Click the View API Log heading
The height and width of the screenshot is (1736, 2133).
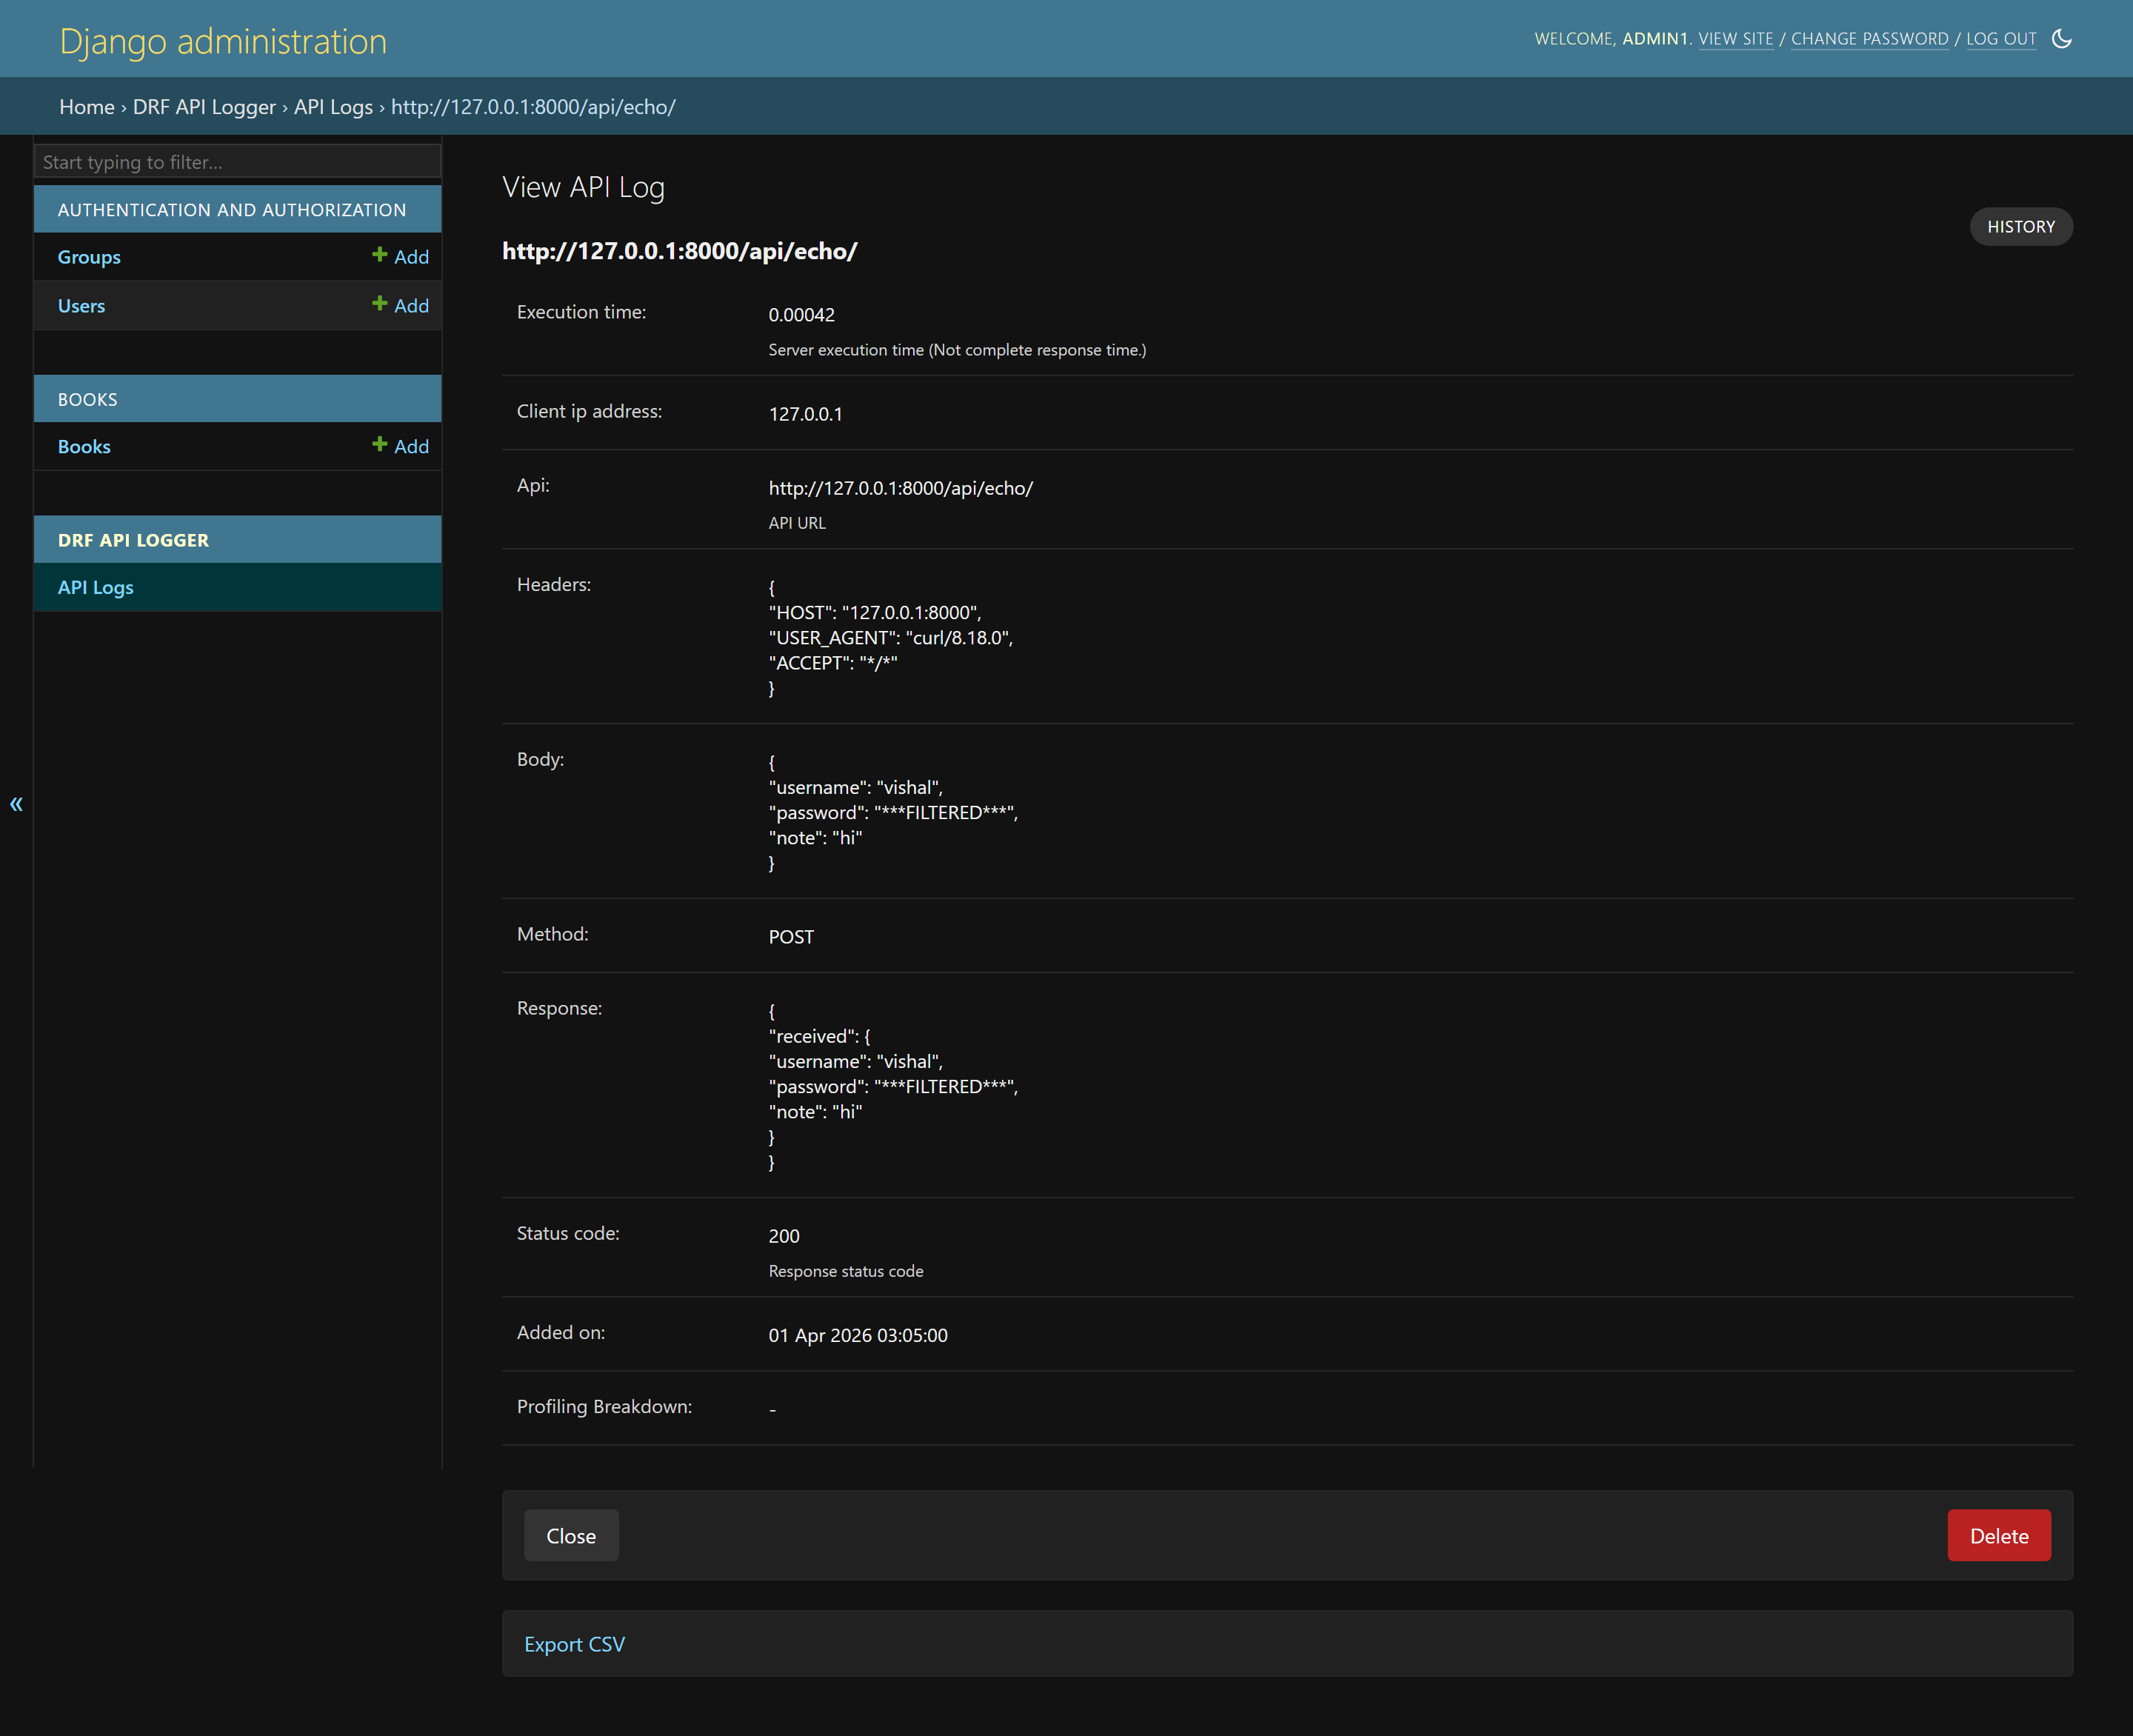583,188
